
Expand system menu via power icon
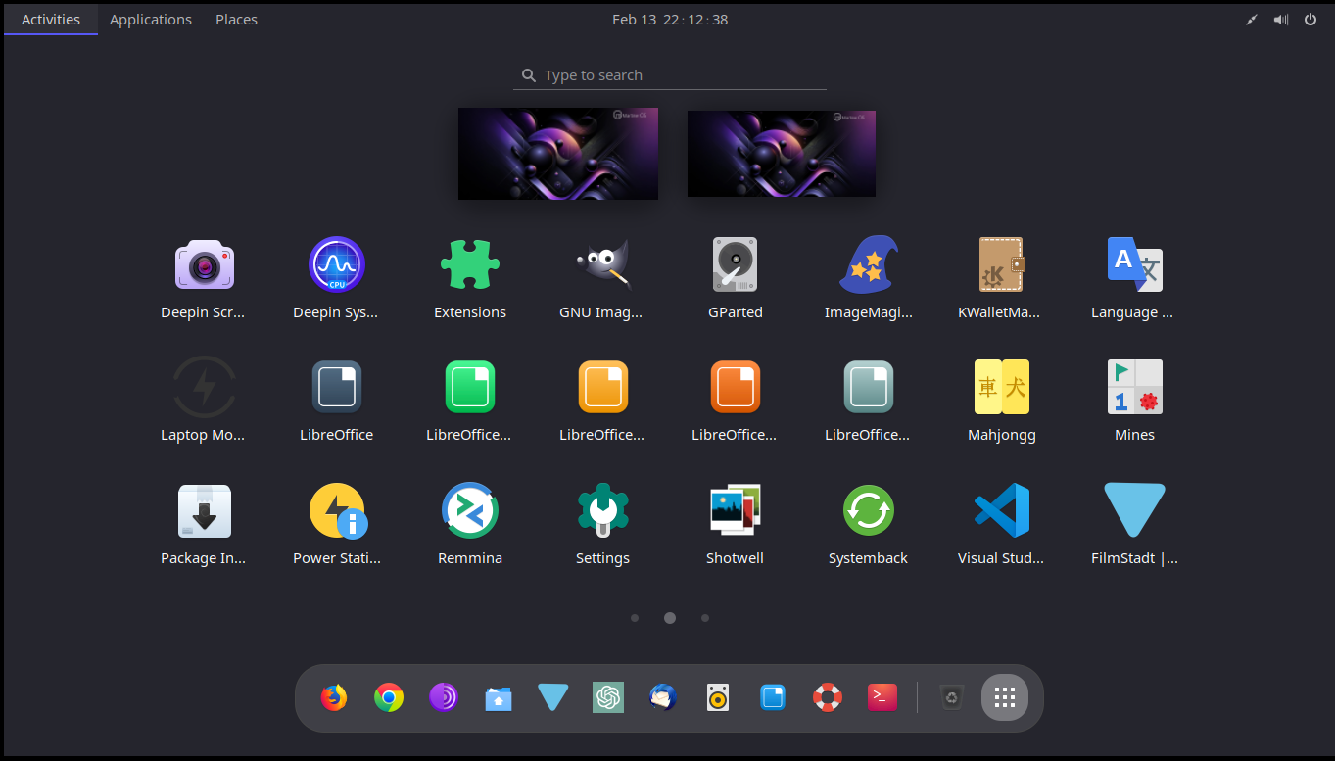(1310, 20)
